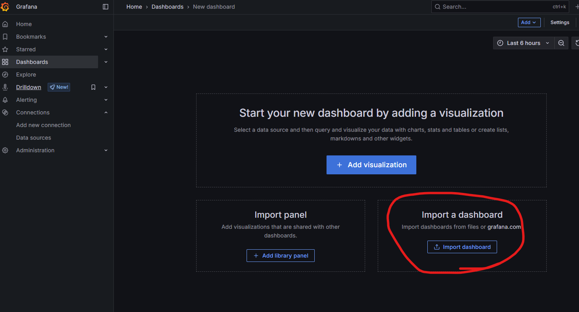Screen dimensions: 579x312
Task: Click the Home house icon in sidebar
Action: click(x=5, y=24)
